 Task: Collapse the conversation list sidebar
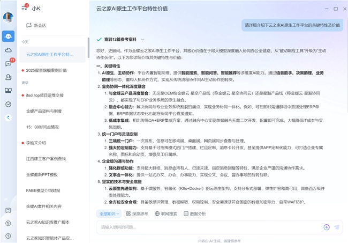[x=24, y=9]
